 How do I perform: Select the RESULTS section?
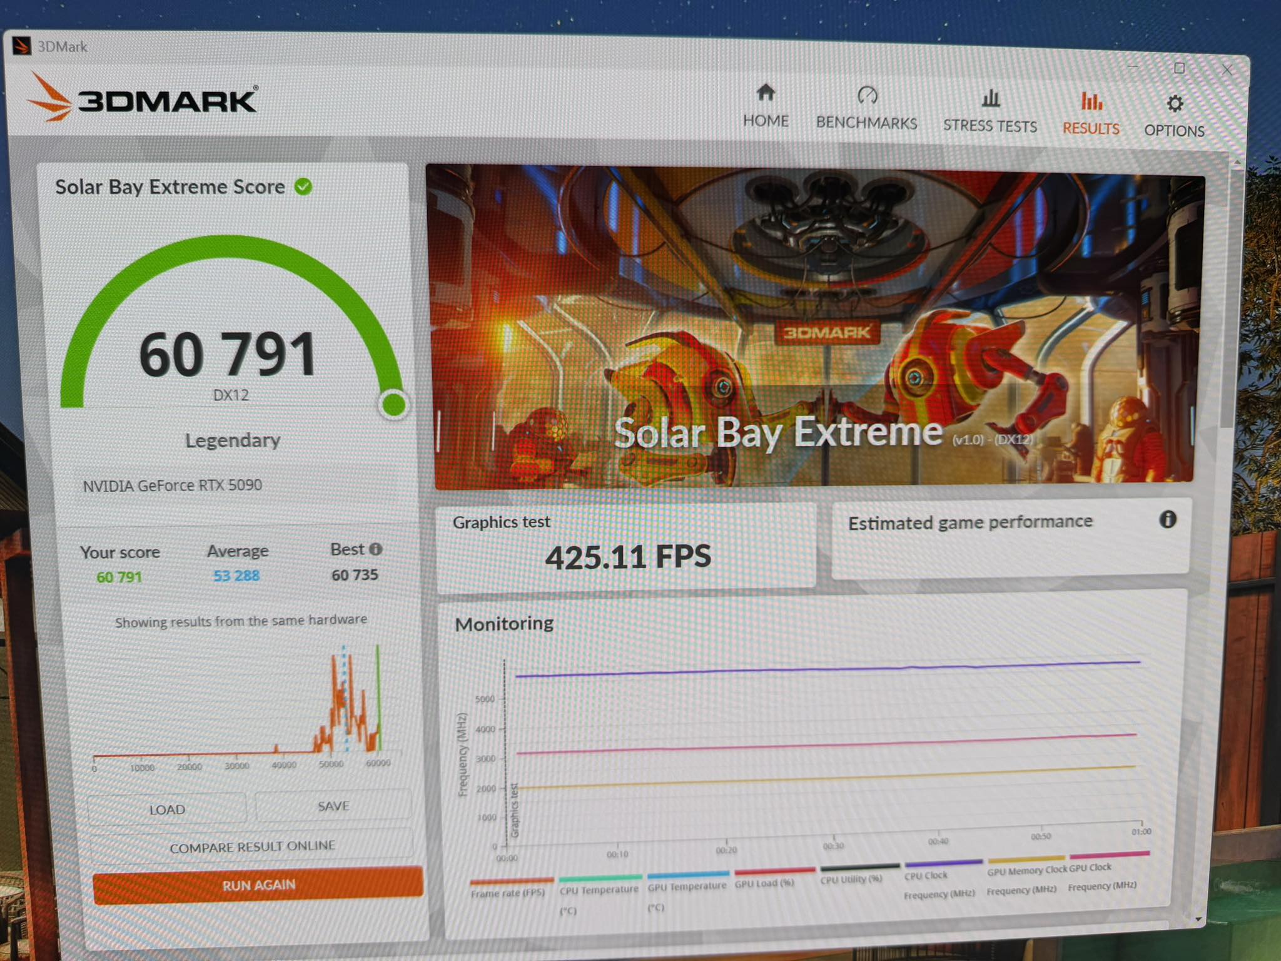(1091, 114)
